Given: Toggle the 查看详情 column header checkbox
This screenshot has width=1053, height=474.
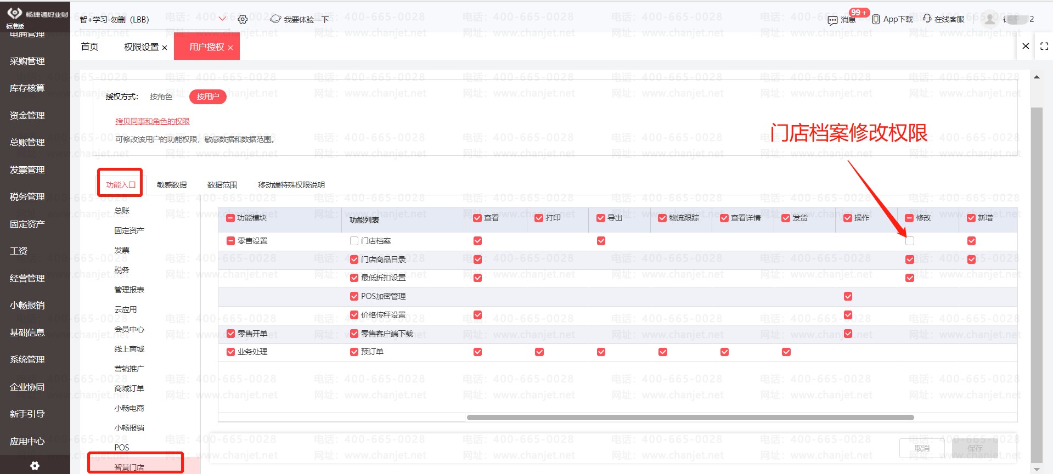Looking at the screenshot, I should click(x=724, y=218).
